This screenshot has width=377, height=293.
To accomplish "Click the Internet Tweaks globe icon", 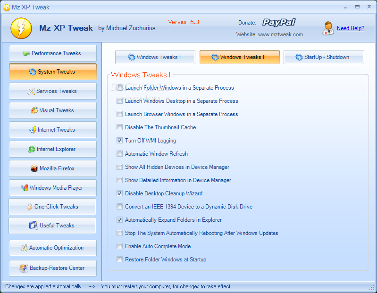I will tap(33, 130).
